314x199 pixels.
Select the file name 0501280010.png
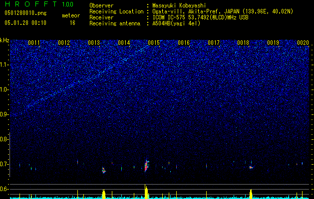[x=25, y=13]
